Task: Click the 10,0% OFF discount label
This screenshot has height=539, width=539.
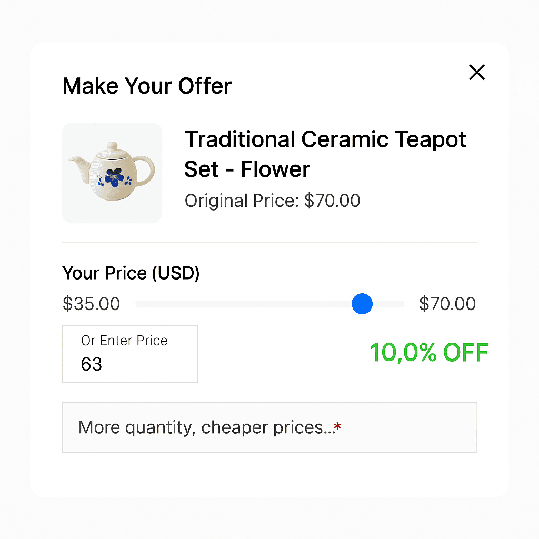Action: click(x=428, y=353)
